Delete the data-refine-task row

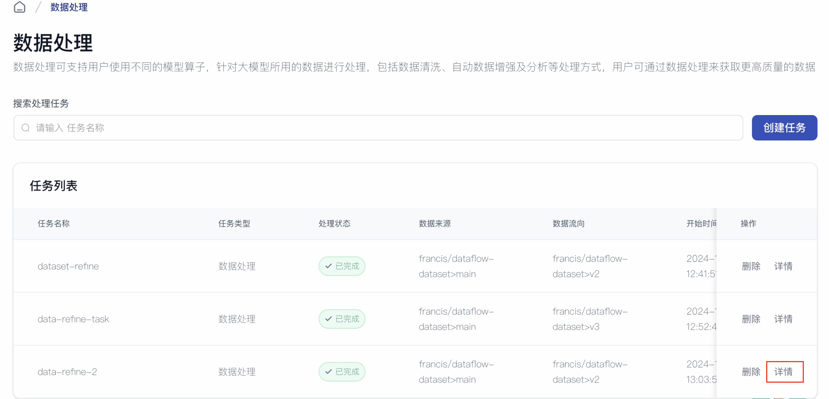point(751,319)
